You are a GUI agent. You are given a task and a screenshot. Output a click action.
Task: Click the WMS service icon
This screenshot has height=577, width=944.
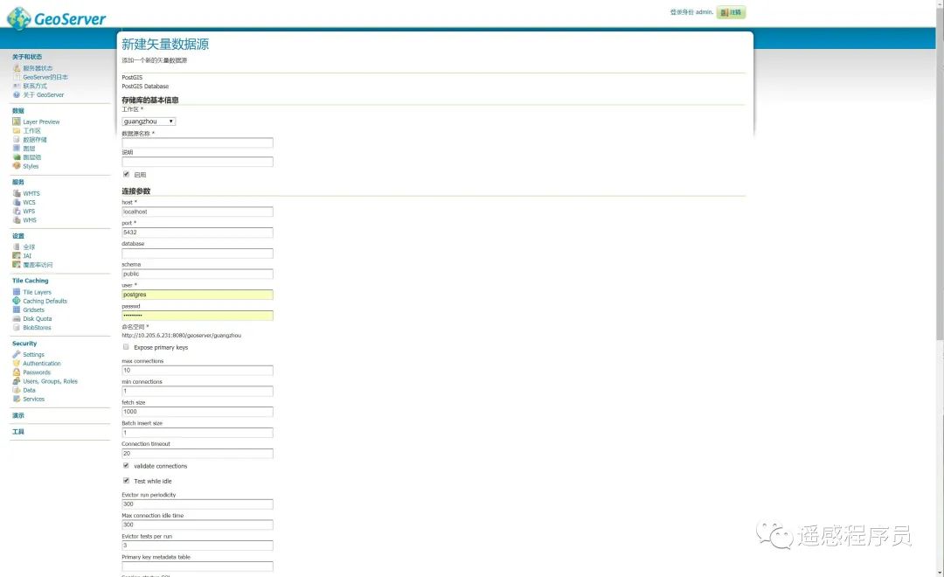tap(17, 219)
